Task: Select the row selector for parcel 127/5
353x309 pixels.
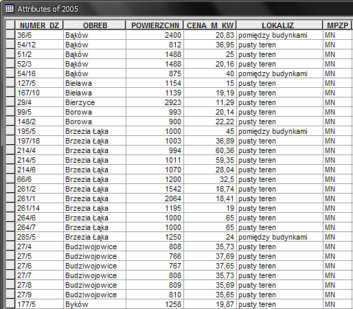Action: pyautogui.click(x=10, y=83)
